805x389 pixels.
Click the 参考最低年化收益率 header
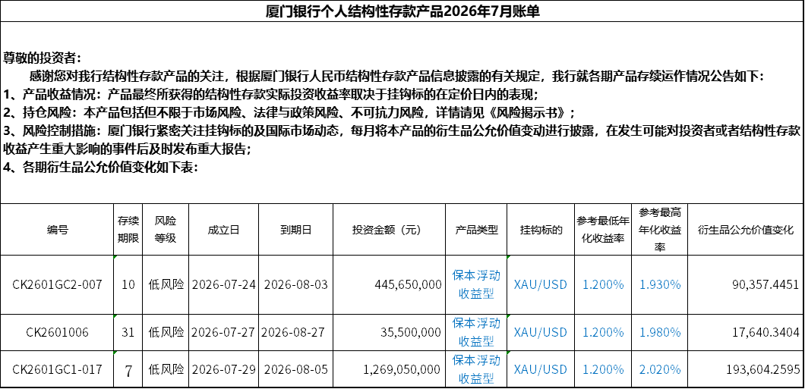(x=603, y=230)
